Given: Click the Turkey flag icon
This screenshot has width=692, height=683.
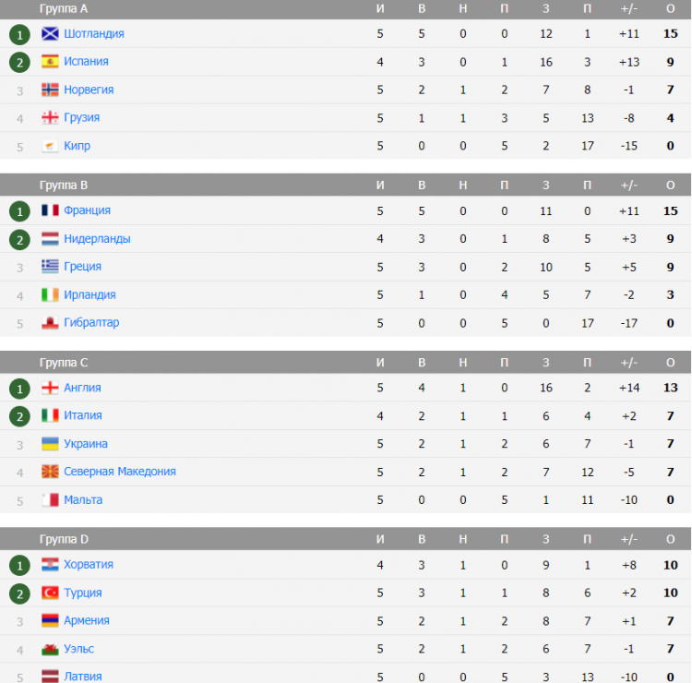Looking at the screenshot, I should (x=50, y=593).
